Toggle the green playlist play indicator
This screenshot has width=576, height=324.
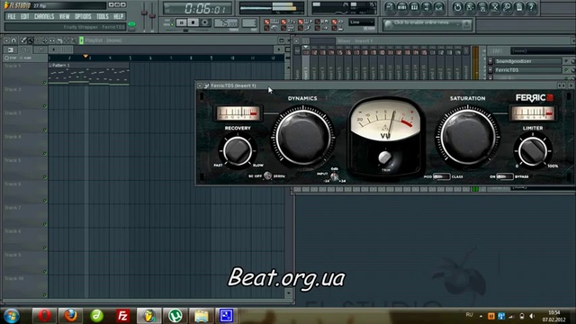(81, 40)
